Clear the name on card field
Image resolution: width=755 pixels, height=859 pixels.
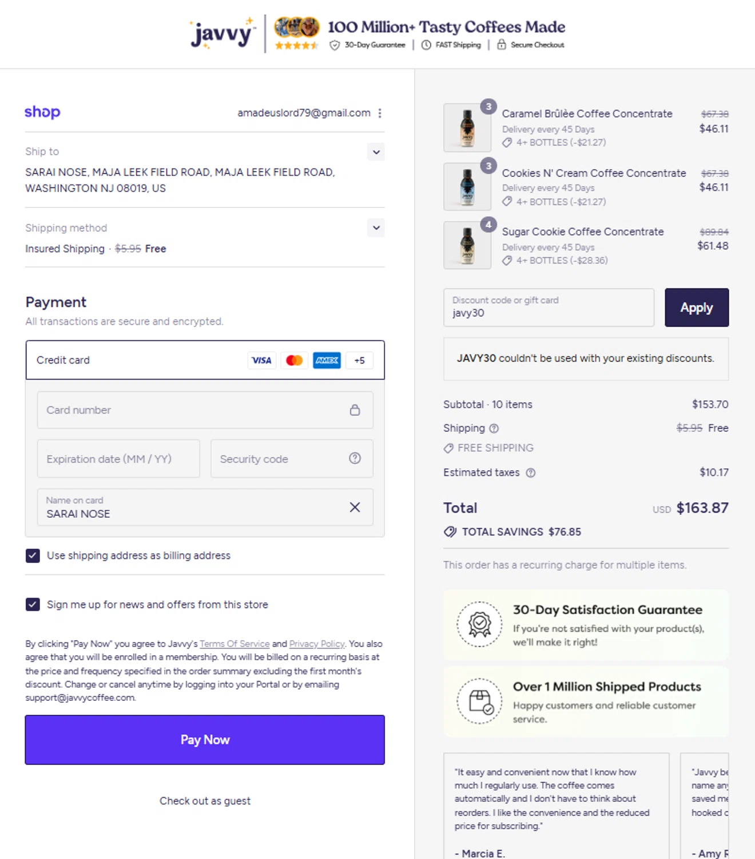pos(355,507)
